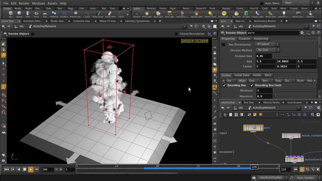Select the Metaball shelf tool
The height and width of the screenshot is (181, 322).
(x=54, y=14)
